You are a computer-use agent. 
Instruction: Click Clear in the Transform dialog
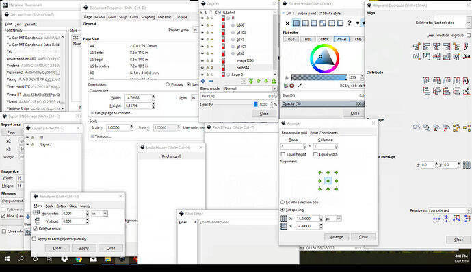pyautogui.click(x=57, y=248)
